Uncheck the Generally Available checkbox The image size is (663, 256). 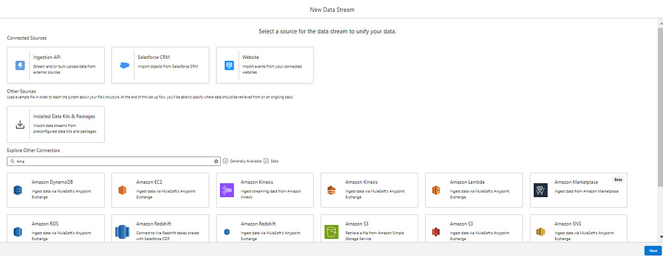tap(225, 161)
